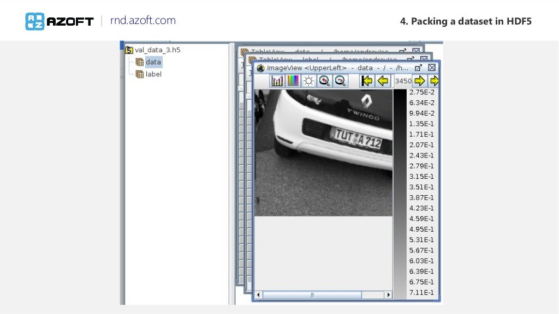
Task: Click the 3.51E-1 scale value
Action: (x=422, y=187)
